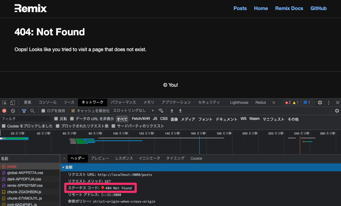Open Network panel settings gear

(x=337, y=111)
